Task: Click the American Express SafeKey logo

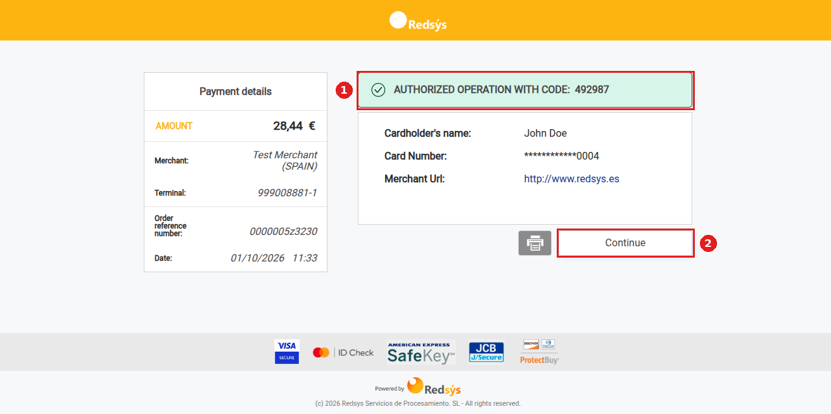Action: [x=421, y=352]
